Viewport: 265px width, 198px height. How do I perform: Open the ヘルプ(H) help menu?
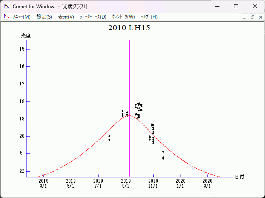pyautogui.click(x=149, y=17)
